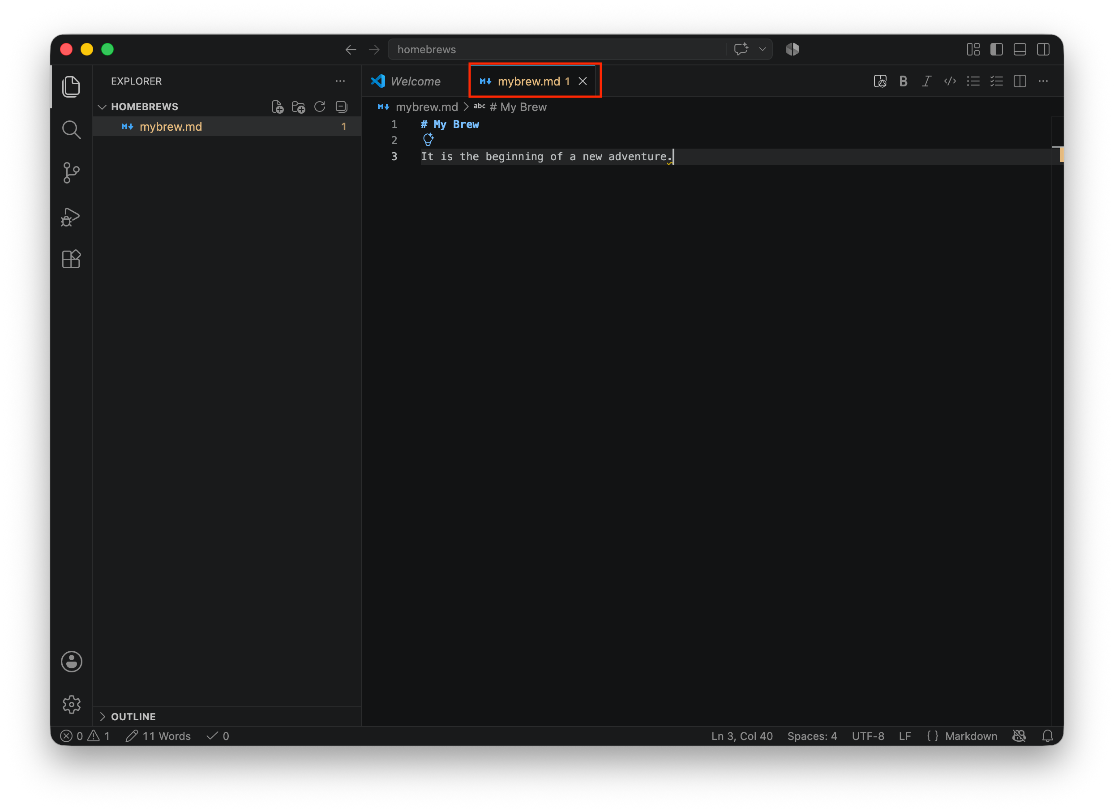Image resolution: width=1114 pixels, height=812 pixels.
Task: Open the Copilot chat icon in title bar
Action: (741, 49)
